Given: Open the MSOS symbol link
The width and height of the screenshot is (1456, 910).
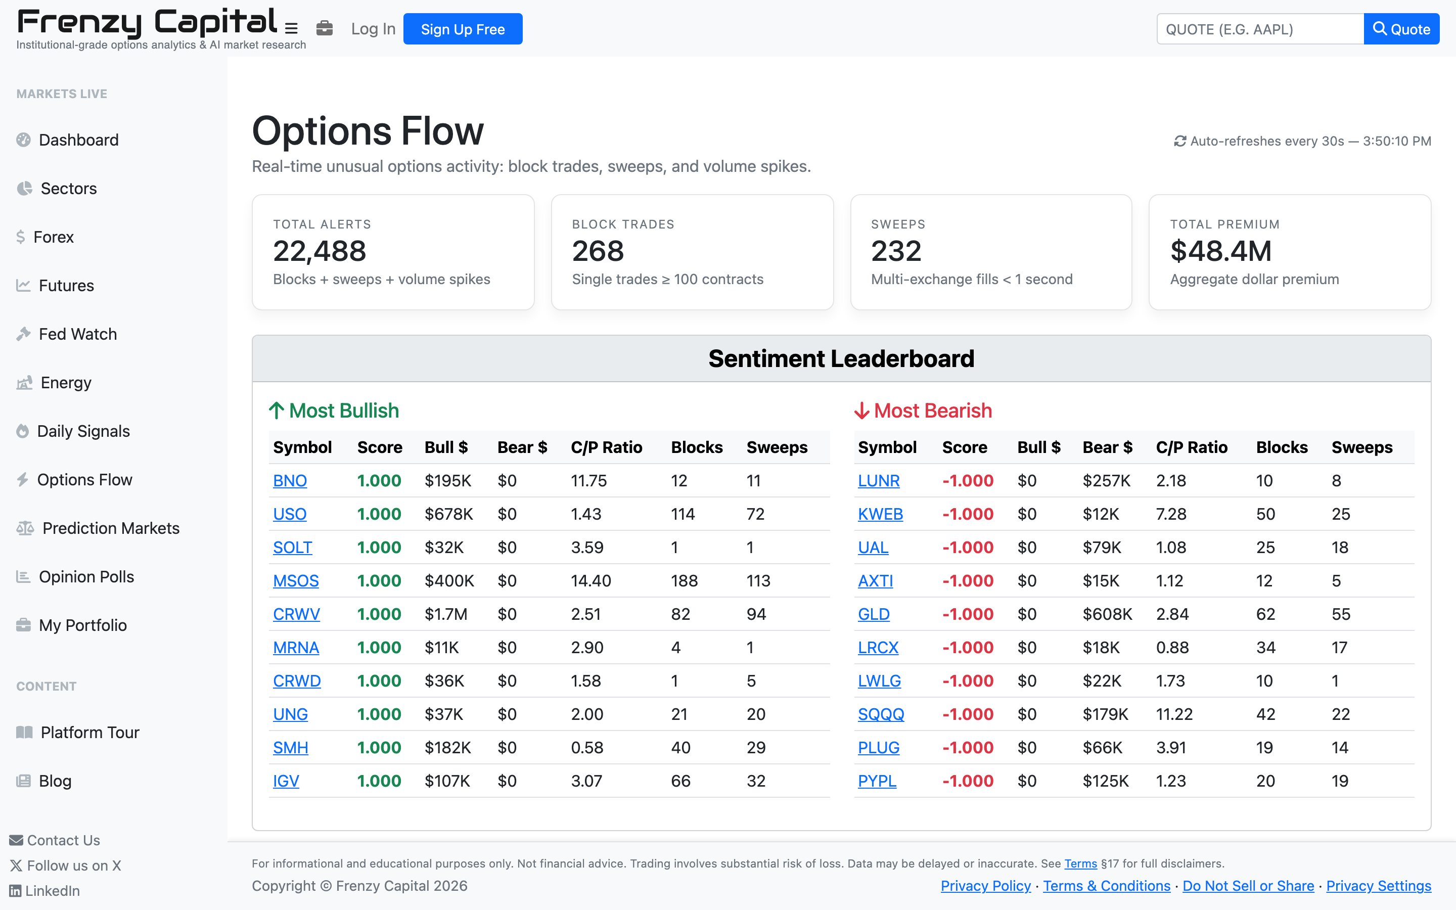Looking at the screenshot, I should (295, 581).
